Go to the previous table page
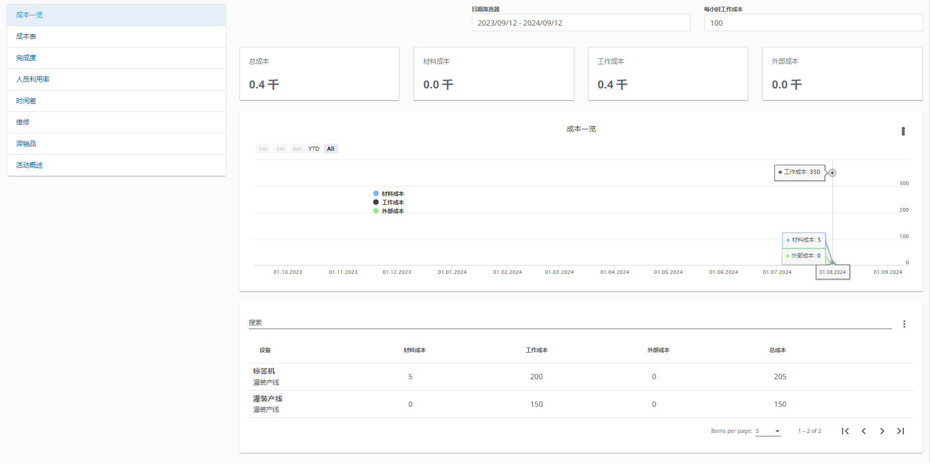Image resolution: width=930 pixels, height=464 pixels. click(x=863, y=431)
